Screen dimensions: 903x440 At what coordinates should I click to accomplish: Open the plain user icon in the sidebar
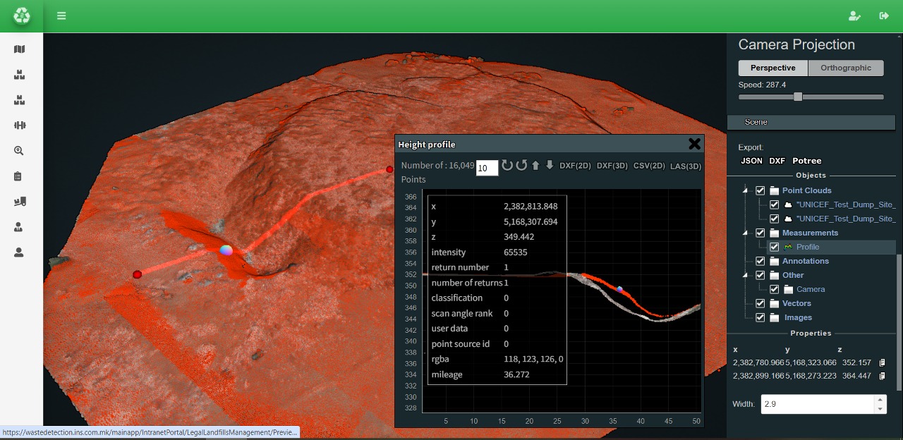pyautogui.click(x=19, y=252)
